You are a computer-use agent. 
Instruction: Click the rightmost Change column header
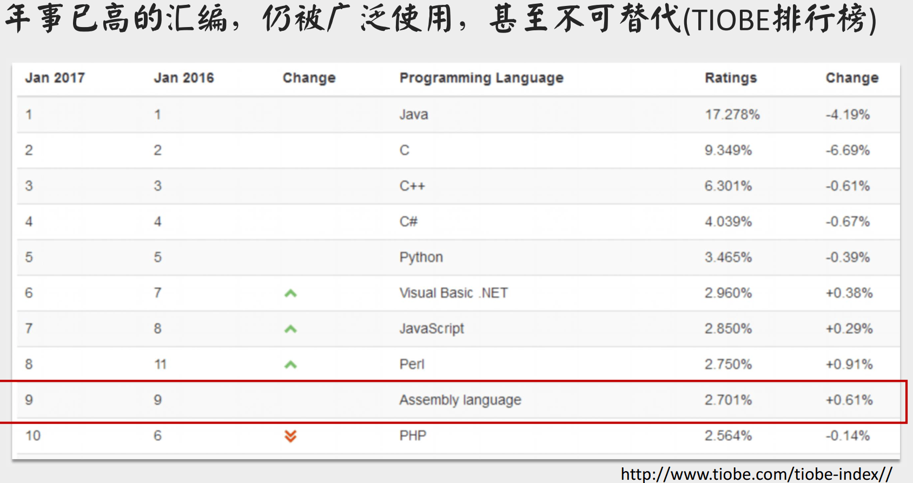tap(852, 78)
